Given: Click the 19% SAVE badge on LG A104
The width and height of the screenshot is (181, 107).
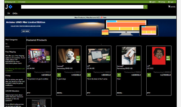Looking at the screenshot, I should (48, 58).
